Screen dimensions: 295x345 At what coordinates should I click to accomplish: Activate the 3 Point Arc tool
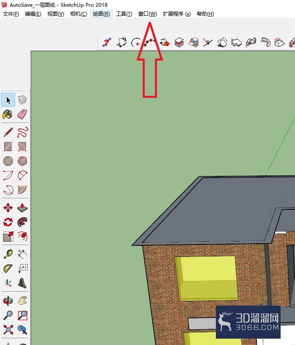[x=8, y=190]
